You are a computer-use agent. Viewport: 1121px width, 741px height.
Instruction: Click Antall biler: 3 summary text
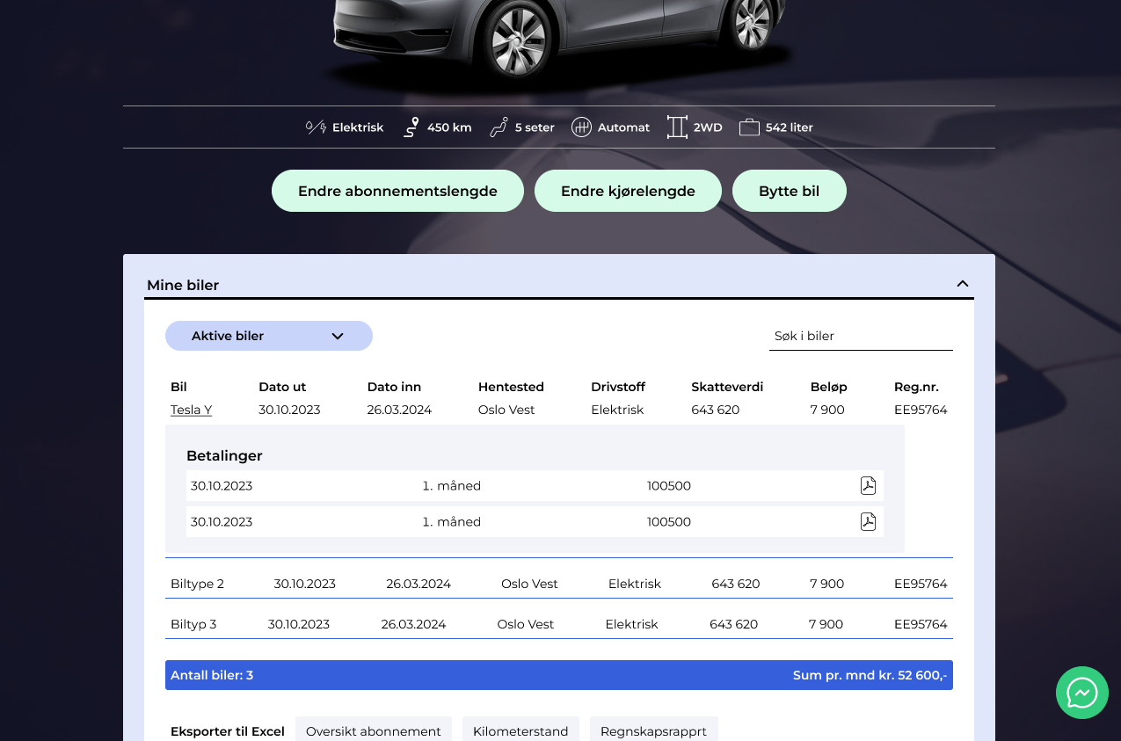tap(212, 675)
